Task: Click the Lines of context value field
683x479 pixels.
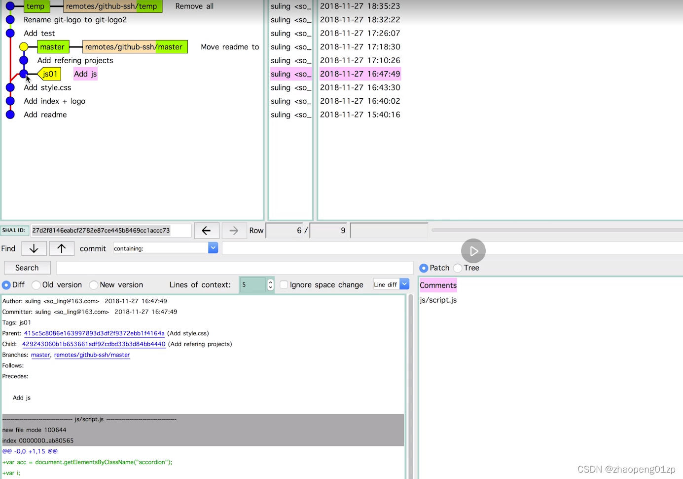Action: point(253,285)
